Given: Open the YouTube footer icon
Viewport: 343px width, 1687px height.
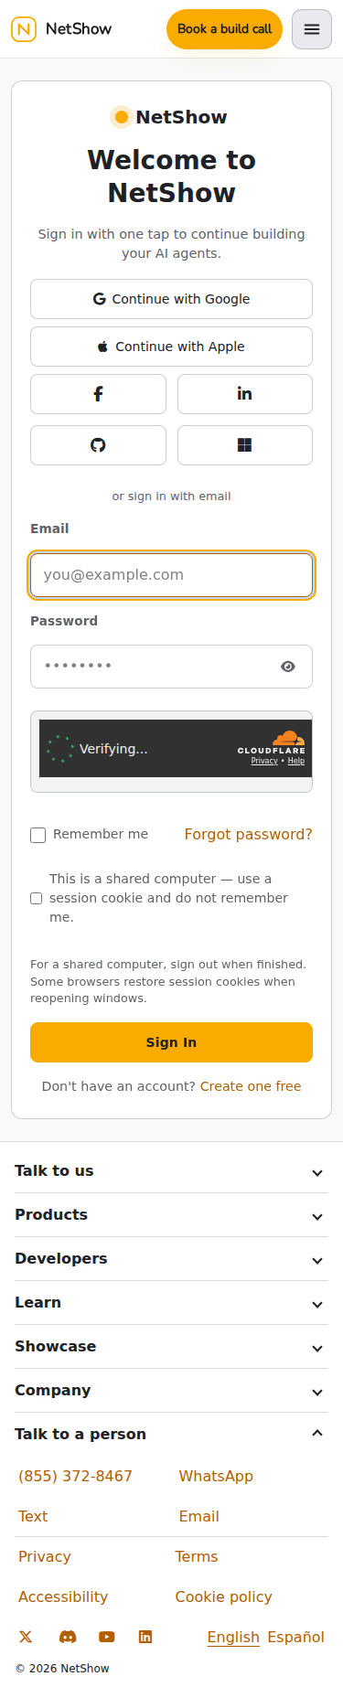Looking at the screenshot, I should (107, 1637).
